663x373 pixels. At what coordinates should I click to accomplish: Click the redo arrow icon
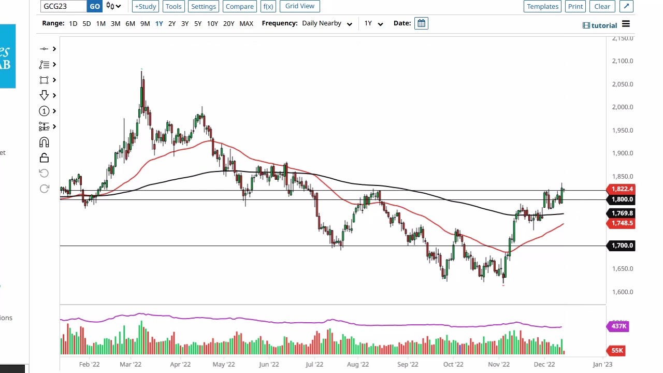coord(44,189)
